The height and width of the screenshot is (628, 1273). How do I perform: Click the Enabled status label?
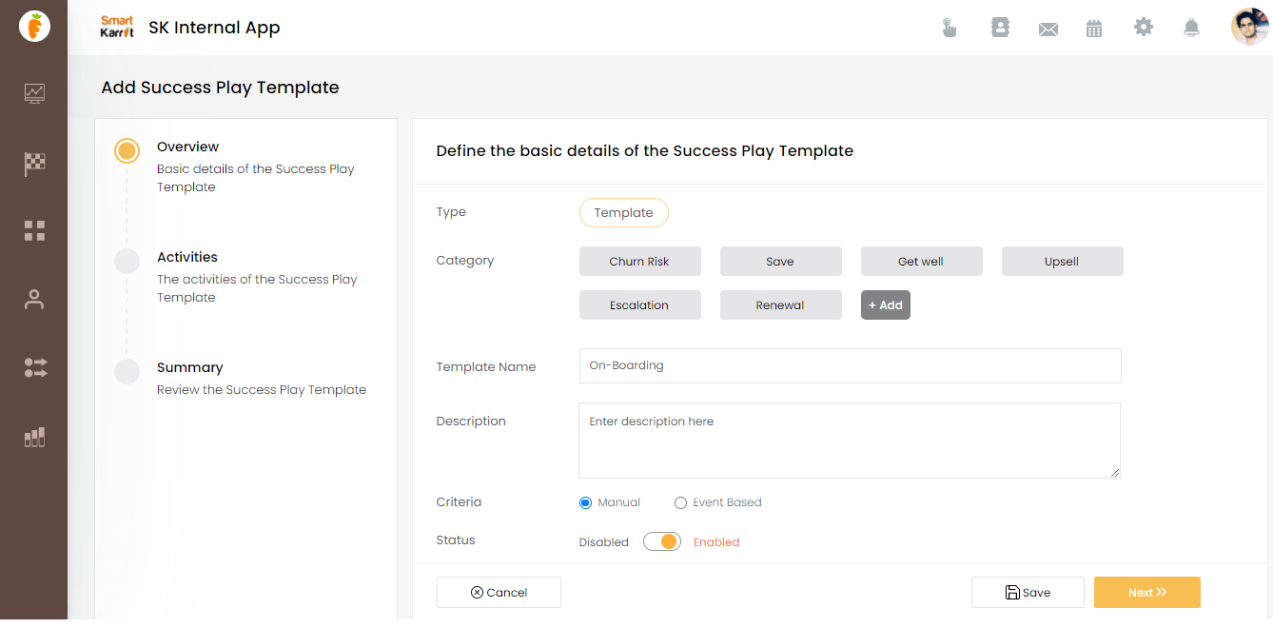tap(716, 542)
